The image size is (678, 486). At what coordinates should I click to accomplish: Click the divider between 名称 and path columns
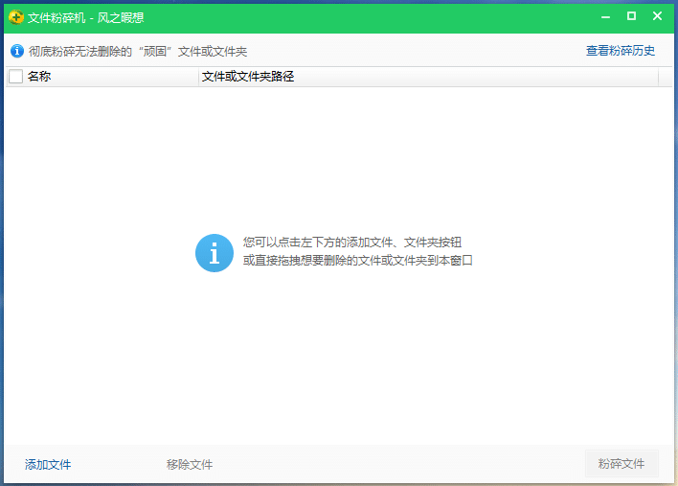pos(198,77)
